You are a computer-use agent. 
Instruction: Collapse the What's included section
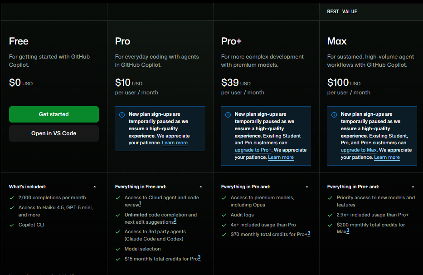pyautogui.click(x=95, y=187)
